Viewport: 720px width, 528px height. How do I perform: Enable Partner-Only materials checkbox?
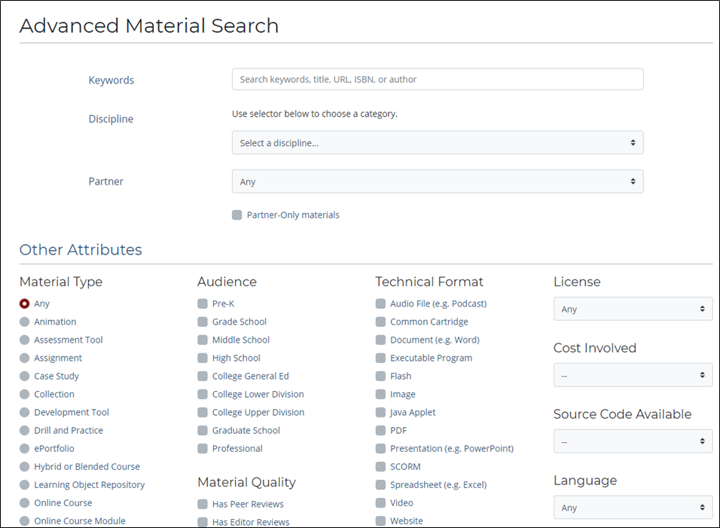click(x=237, y=215)
